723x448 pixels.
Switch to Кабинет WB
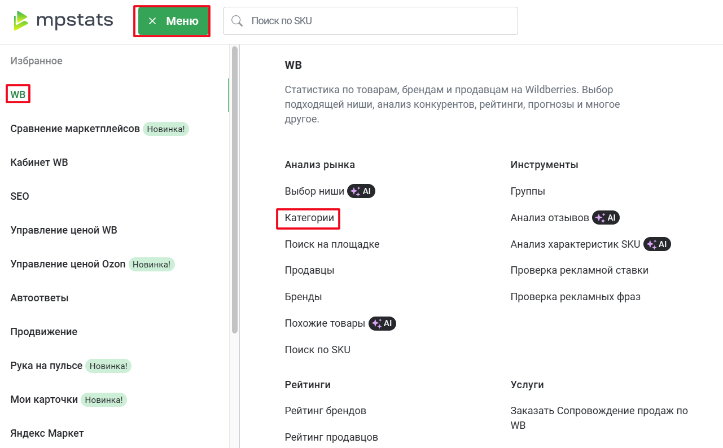(39, 162)
